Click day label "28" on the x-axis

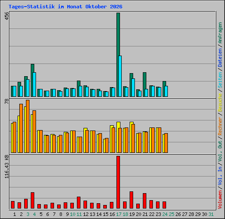[191, 214]
